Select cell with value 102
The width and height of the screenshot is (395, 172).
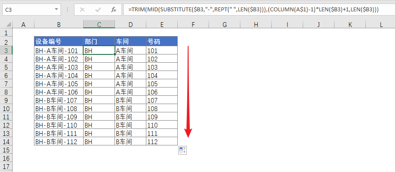[x=162, y=59]
